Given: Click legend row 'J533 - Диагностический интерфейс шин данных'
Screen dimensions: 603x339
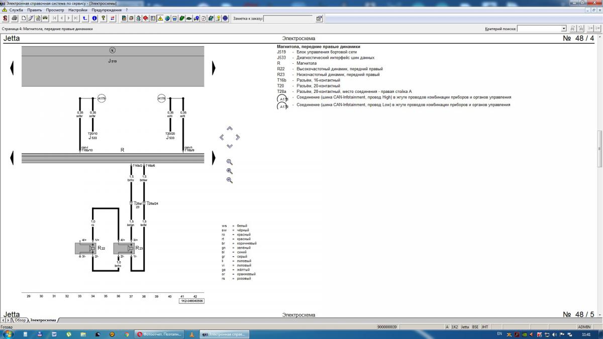Looking at the screenshot, I should click(x=326, y=58).
